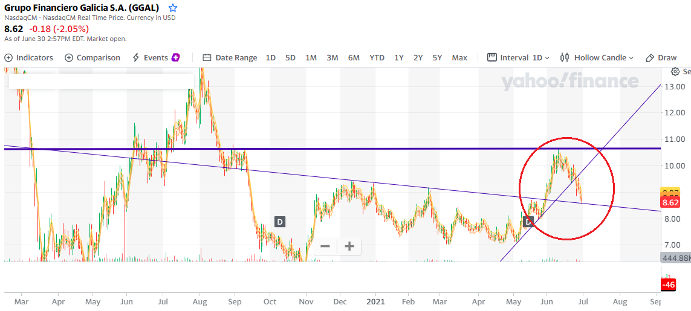Add GGAL to watchlist with star icon

pos(173,8)
